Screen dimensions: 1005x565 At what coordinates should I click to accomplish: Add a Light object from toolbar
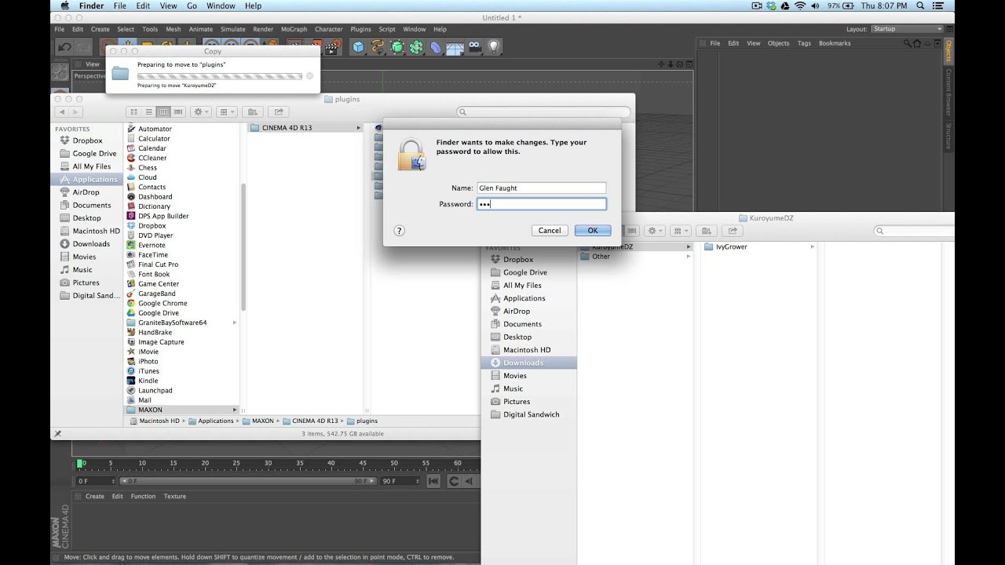coord(493,47)
